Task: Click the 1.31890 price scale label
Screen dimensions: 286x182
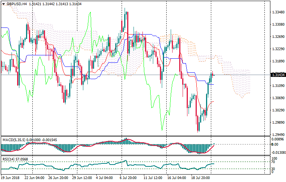Action: [276, 61]
